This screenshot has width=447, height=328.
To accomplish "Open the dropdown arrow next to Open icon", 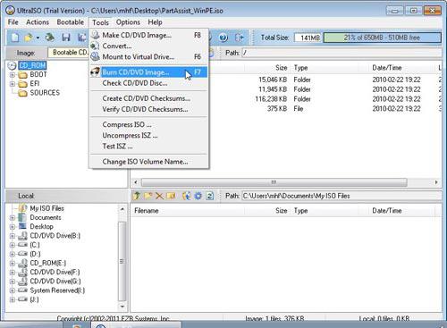I will coord(38,38).
